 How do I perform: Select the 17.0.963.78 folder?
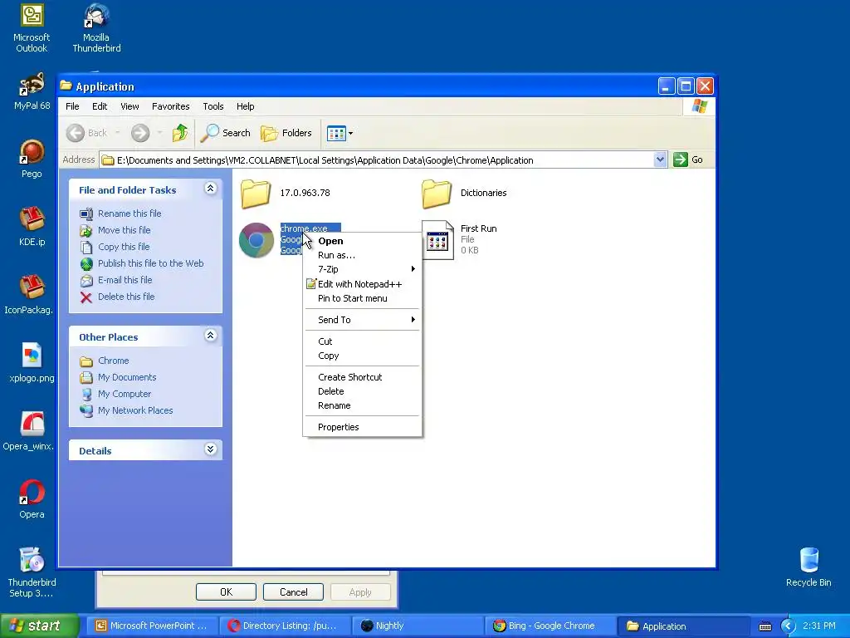click(x=286, y=193)
